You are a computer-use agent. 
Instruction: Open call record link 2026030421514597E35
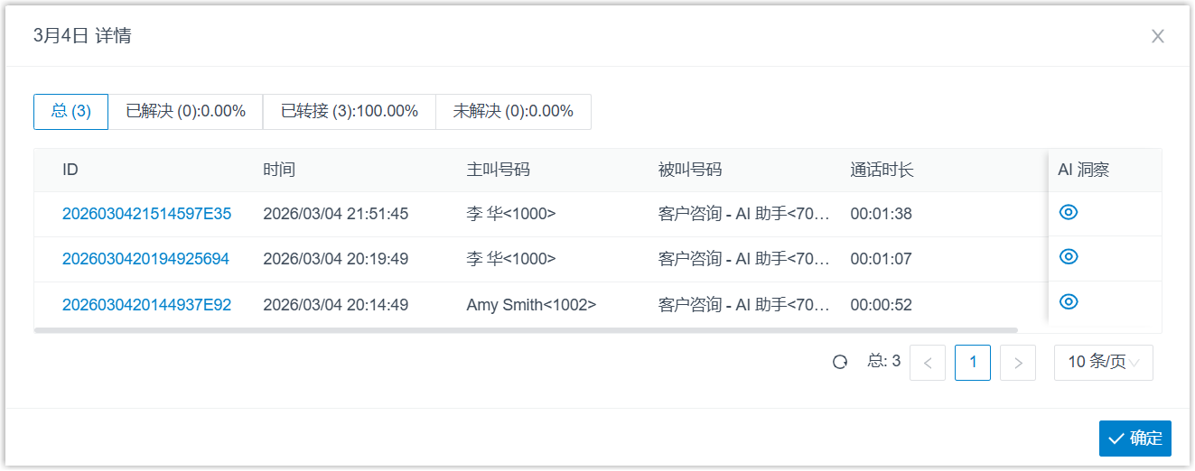click(x=146, y=214)
